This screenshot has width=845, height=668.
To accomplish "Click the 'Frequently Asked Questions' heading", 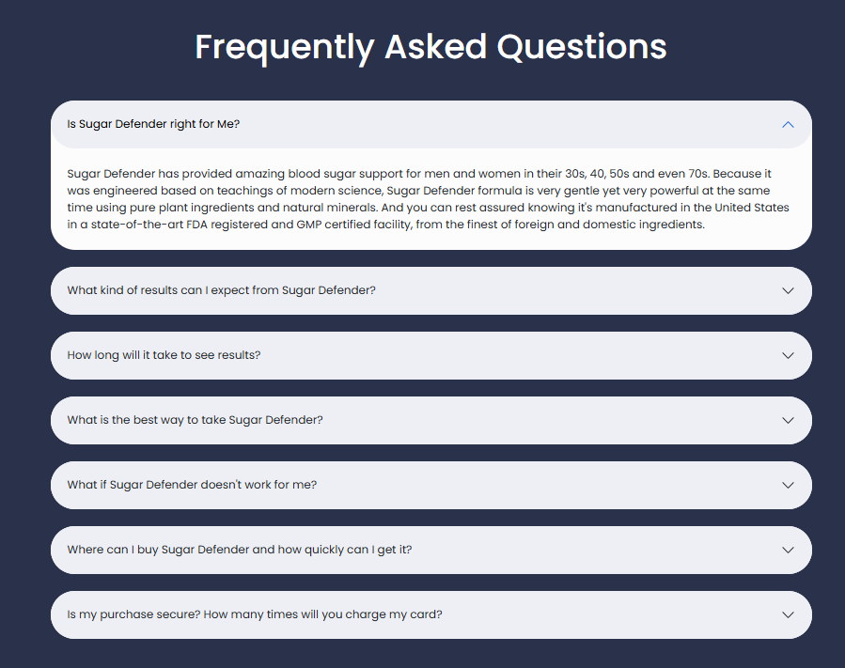I will coord(430,47).
